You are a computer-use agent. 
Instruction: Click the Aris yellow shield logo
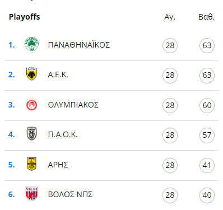coord(31,164)
